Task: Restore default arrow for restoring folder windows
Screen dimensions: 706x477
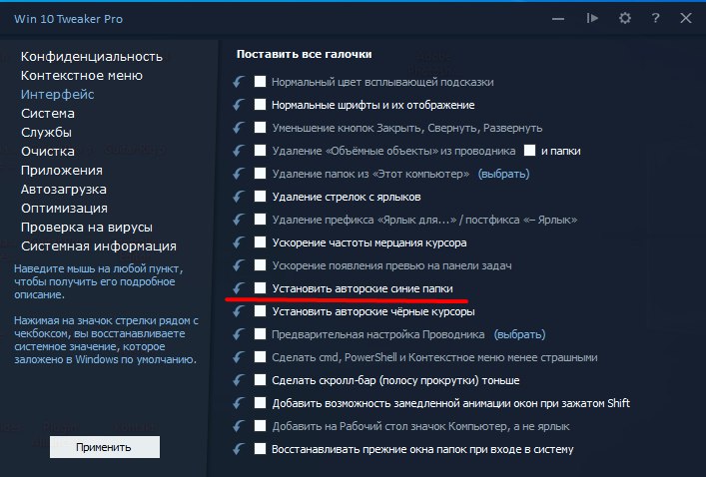Action: (239, 449)
